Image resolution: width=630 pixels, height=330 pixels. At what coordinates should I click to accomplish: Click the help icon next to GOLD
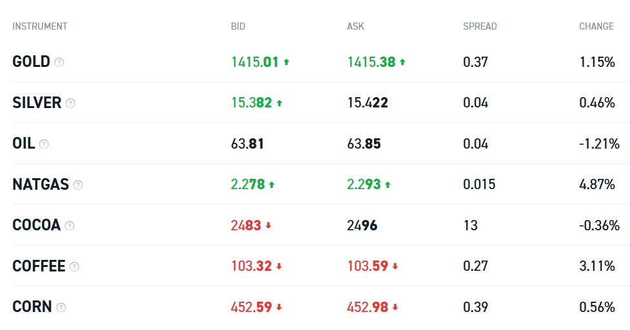coord(59,62)
